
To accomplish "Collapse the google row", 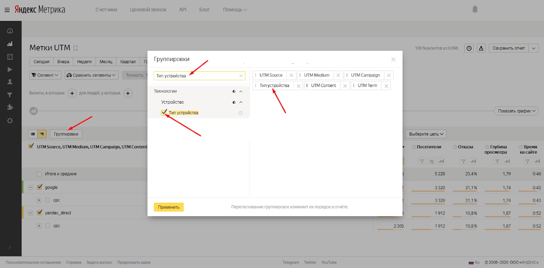I will coord(31,187).
